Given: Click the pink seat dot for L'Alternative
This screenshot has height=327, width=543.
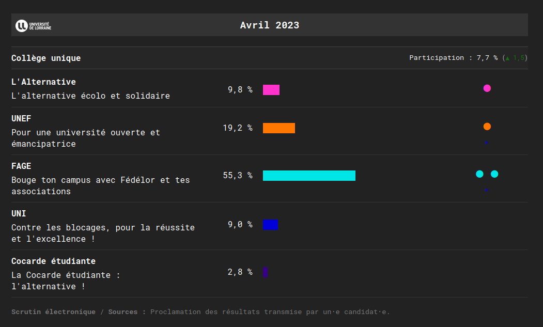Looking at the screenshot, I should click(487, 88).
